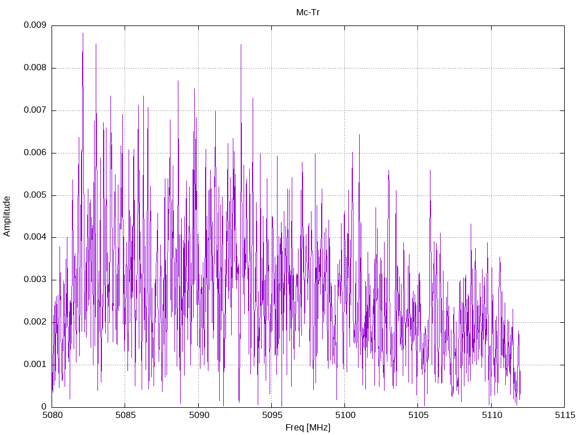The height and width of the screenshot is (435, 580).
Task: Click the 5090 x-axis tick label
Action: 199,415
